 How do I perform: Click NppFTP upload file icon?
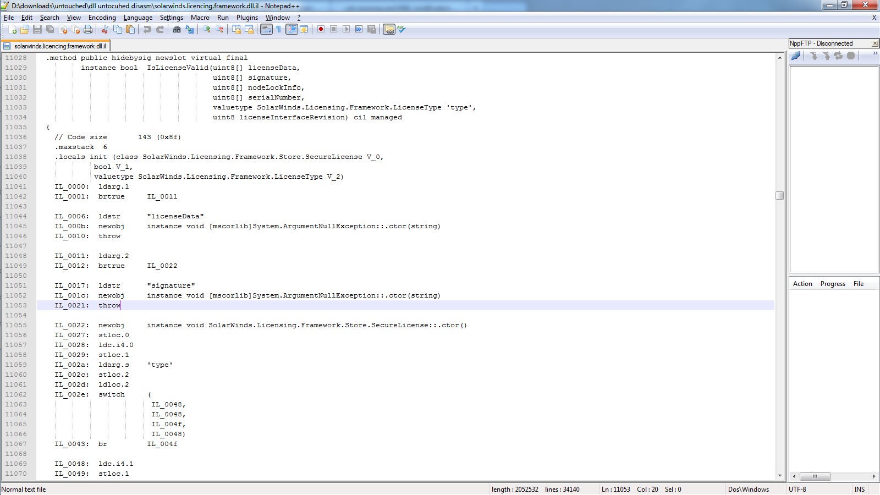(826, 56)
